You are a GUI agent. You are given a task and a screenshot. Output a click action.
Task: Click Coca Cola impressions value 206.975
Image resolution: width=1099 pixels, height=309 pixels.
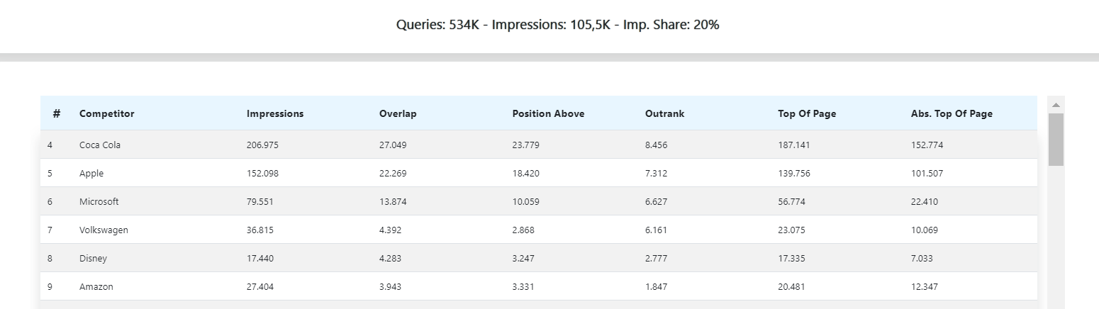[264, 145]
